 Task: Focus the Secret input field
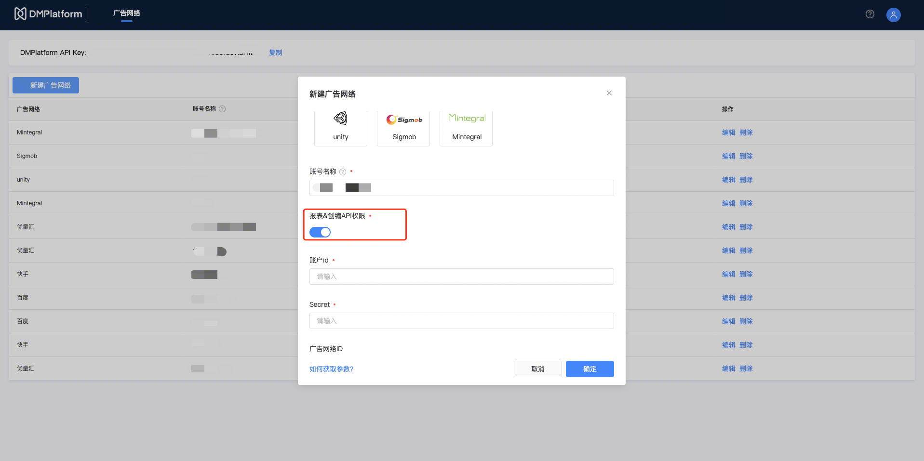coord(461,321)
